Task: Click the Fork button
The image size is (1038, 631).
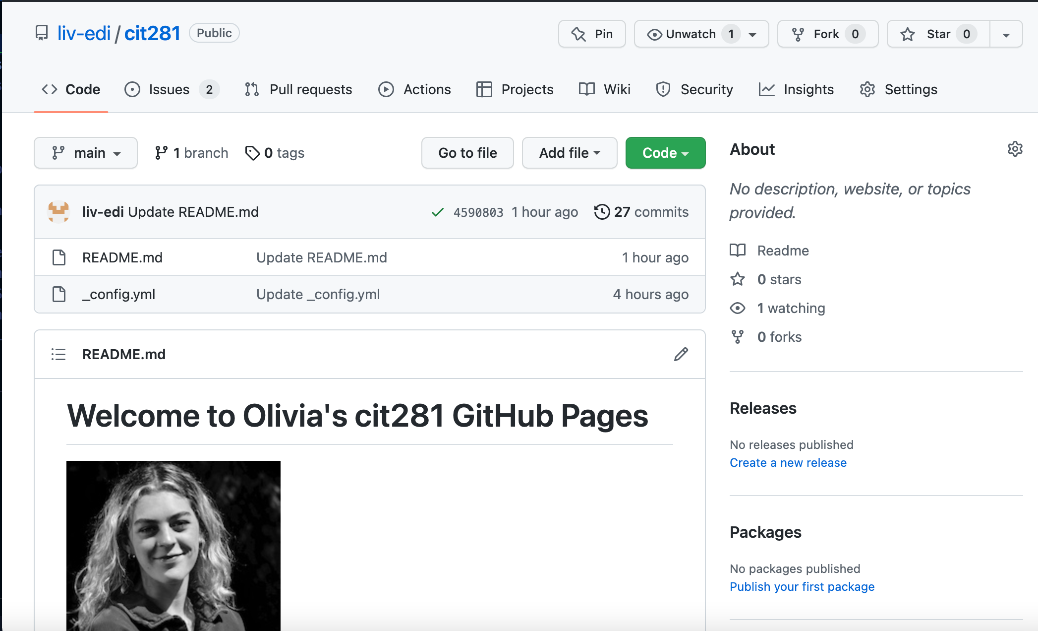Action: click(828, 34)
